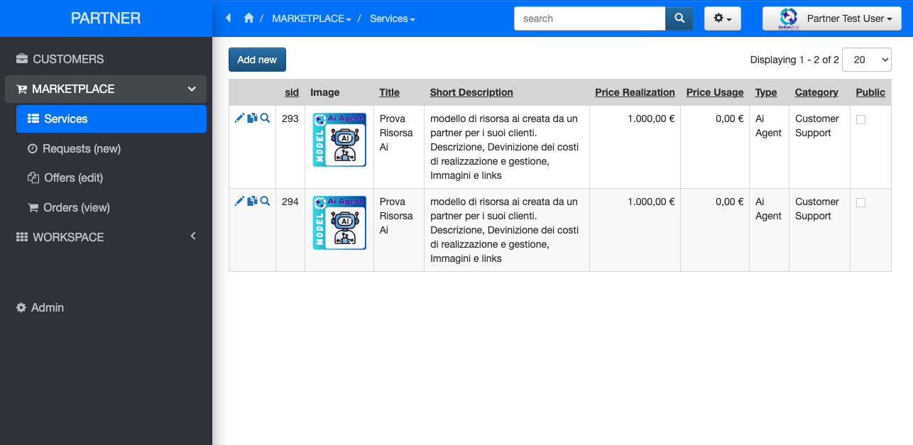The width and height of the screenshot is (913, 445).
Task: Toggle the Public checkbox for service 294
Action: (x=860, y=203)
